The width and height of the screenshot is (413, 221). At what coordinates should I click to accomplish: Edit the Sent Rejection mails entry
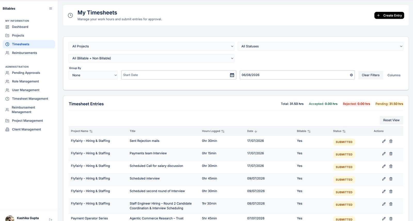(384, 141)
